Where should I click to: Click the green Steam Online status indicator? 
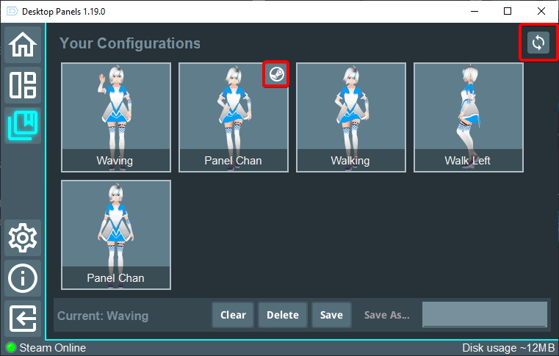point(11,347)
